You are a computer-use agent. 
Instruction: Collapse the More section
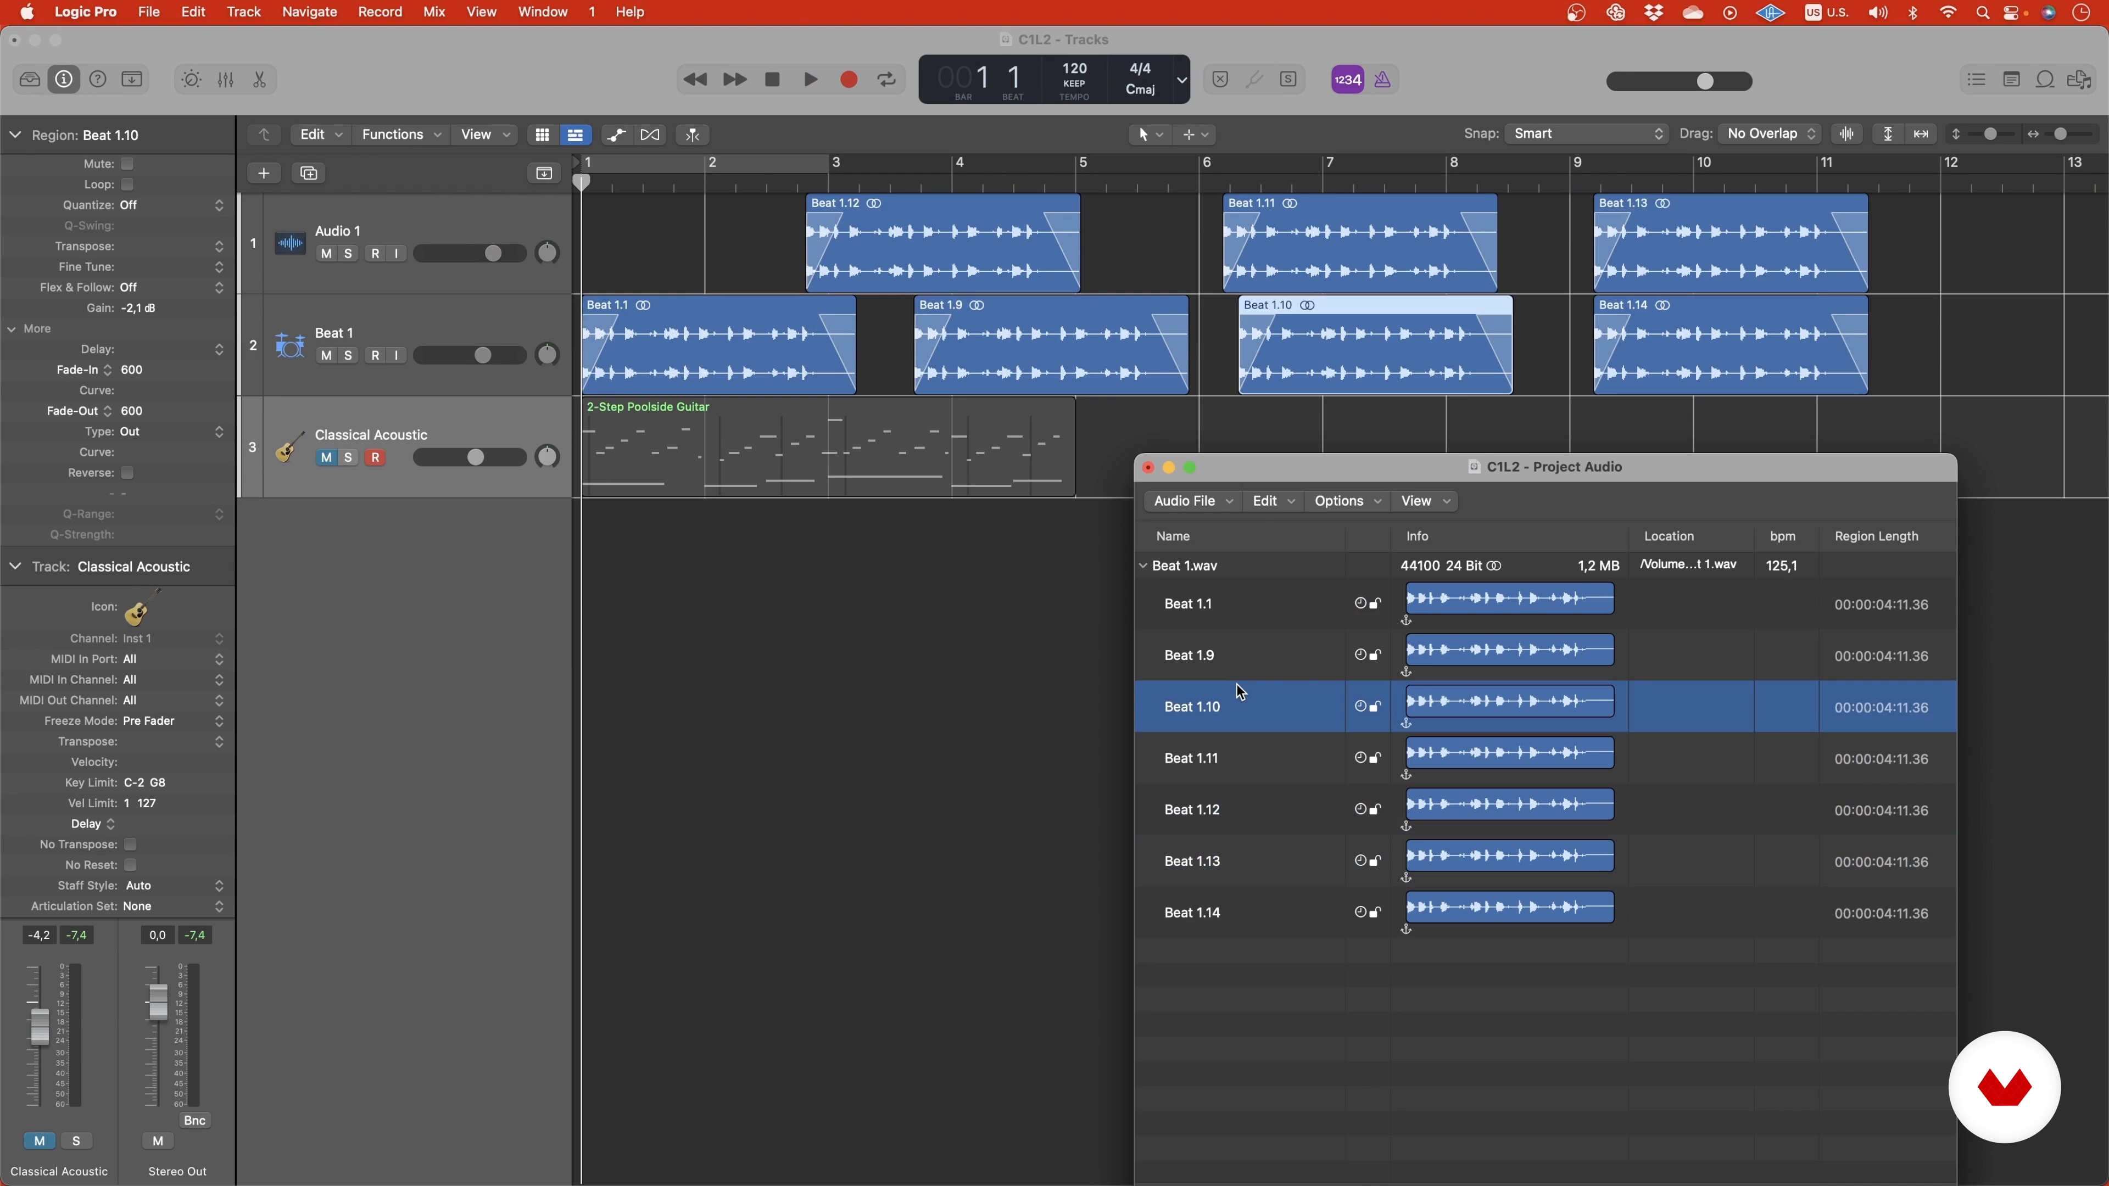click(12, 329)
